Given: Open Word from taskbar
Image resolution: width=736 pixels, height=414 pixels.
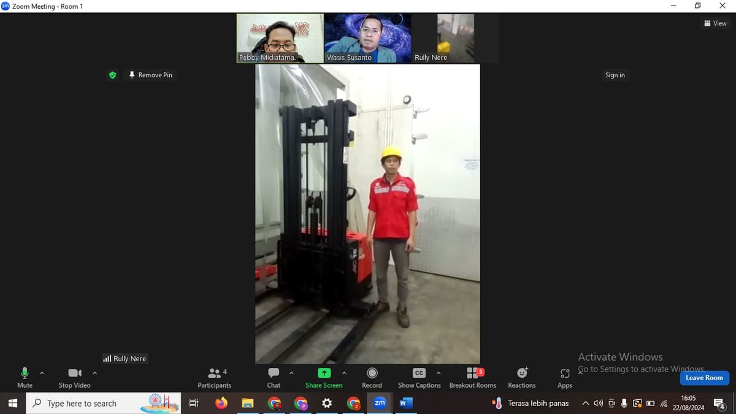Looking at the screenshot, I should (x=406, y=403).
